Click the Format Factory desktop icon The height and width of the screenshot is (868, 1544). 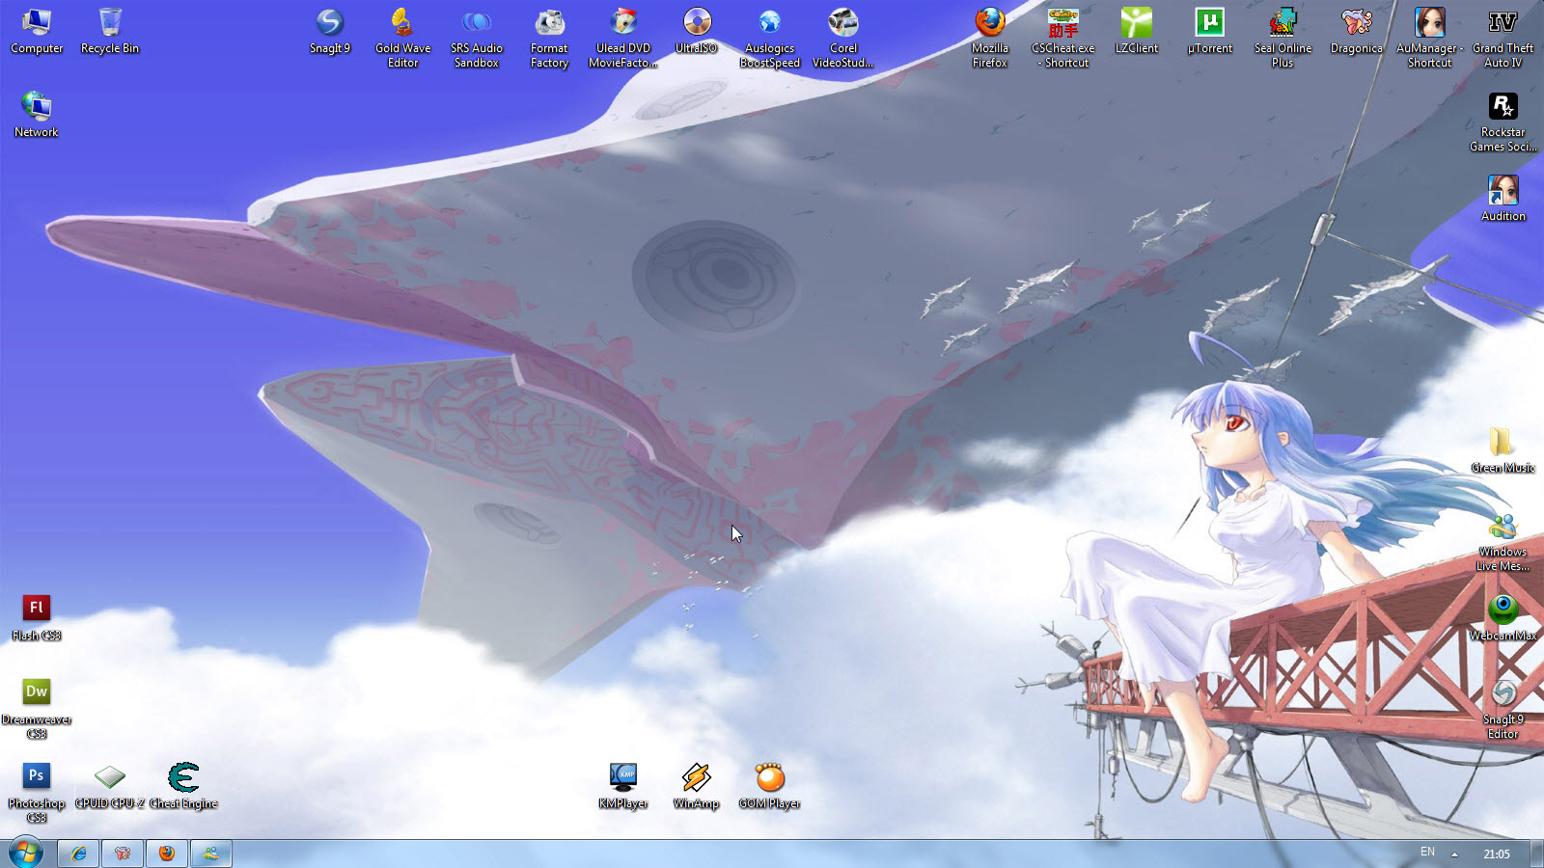tap(550, 38)
